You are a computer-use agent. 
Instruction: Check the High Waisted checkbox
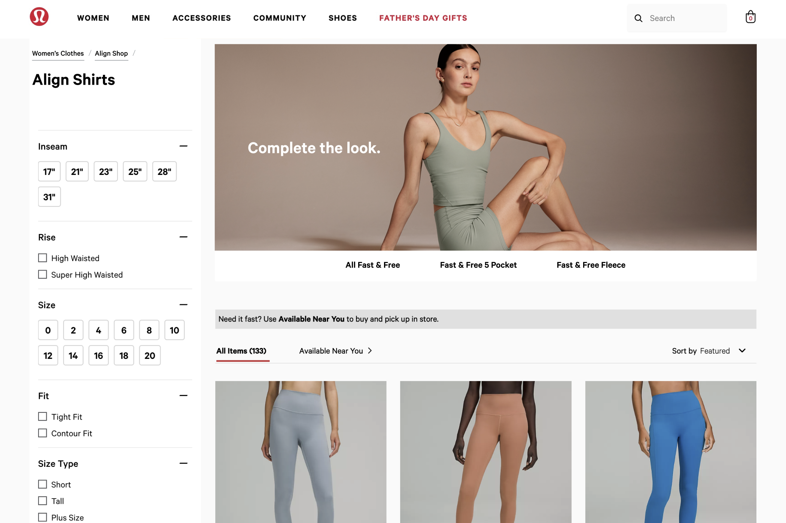click(43, 258)
